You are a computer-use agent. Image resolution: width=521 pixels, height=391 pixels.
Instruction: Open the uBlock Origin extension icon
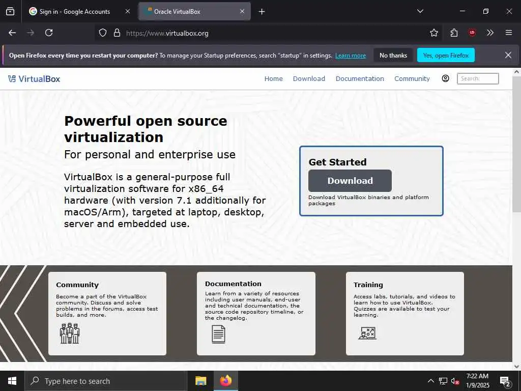(x=472, y=33)
